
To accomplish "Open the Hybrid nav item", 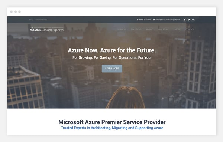I will 150,29.
